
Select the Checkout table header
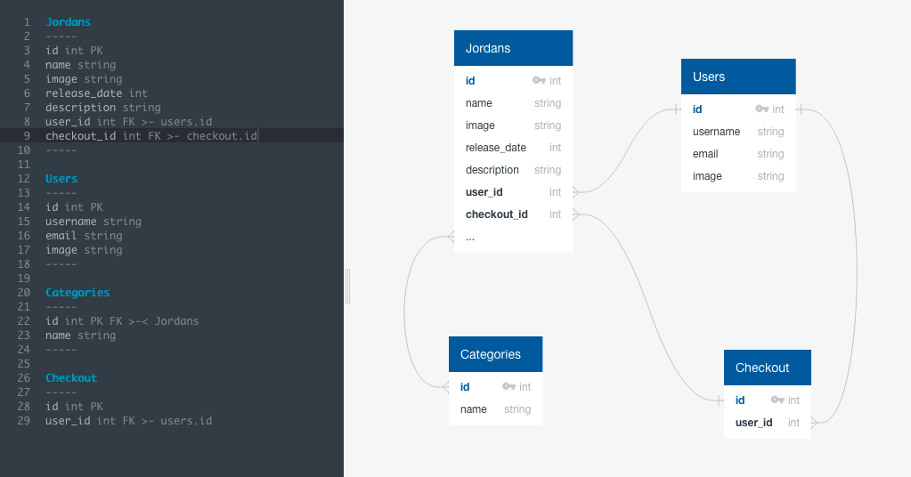point(767,368)
